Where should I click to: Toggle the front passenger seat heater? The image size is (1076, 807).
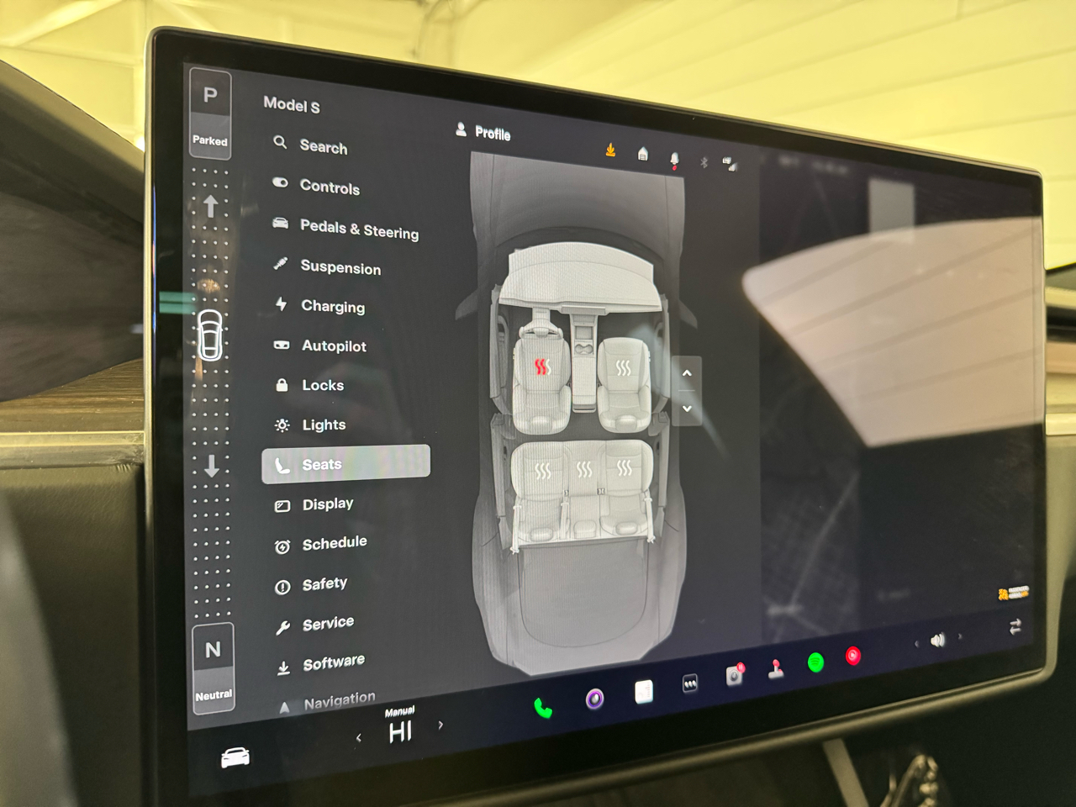[x=624, y=370]
